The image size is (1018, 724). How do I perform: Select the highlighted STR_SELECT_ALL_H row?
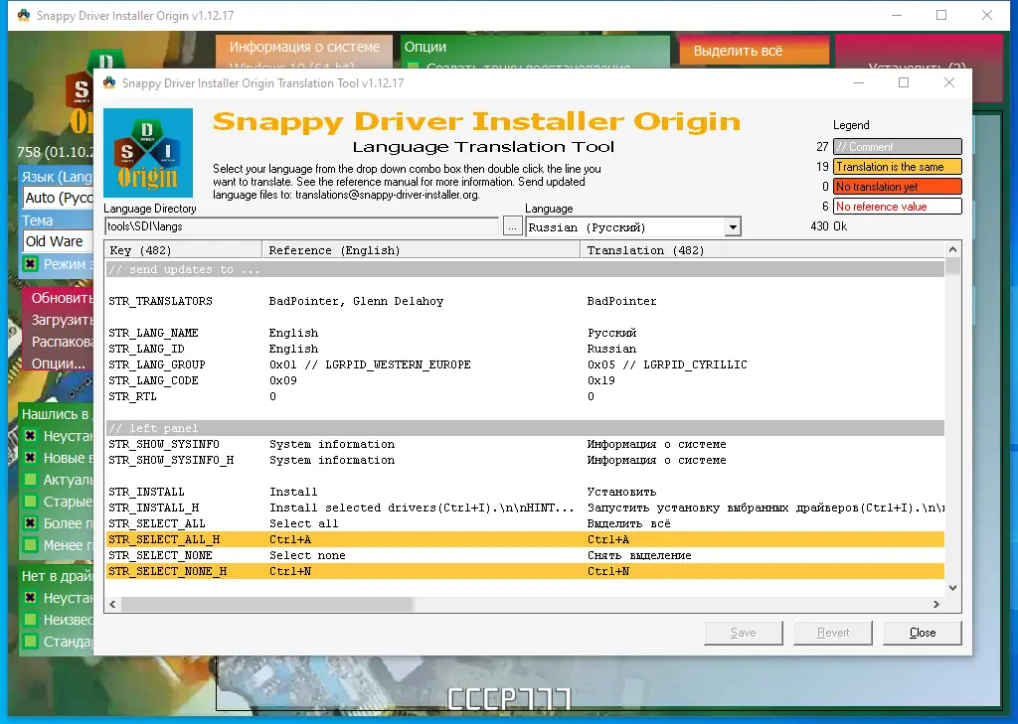click(x=525, y=539)
